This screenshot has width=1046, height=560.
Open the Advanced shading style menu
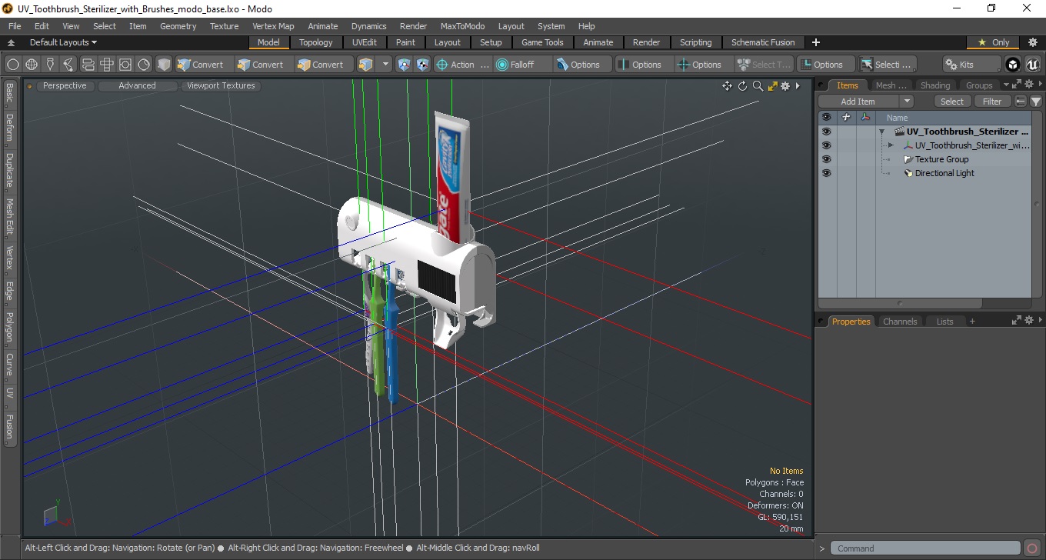click(x=137, y=85)
